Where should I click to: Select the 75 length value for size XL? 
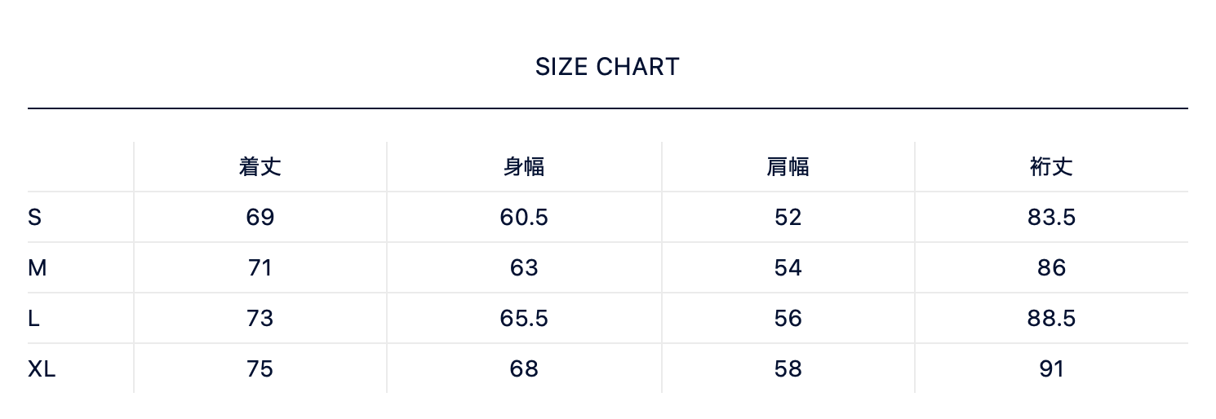click(x=260, y=369)
